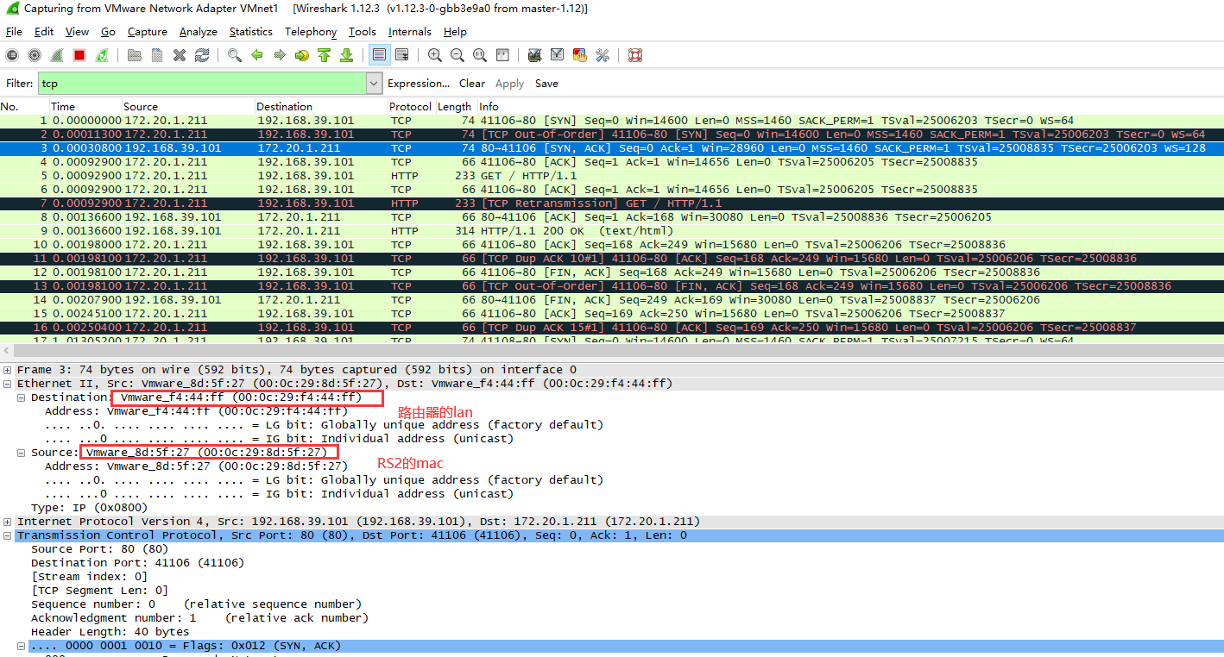Screen dimensions: 1224x657
Task: Start a new live capture
Action: 57,55
